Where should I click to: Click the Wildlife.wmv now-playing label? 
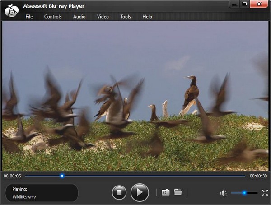(x=25, y=196)
